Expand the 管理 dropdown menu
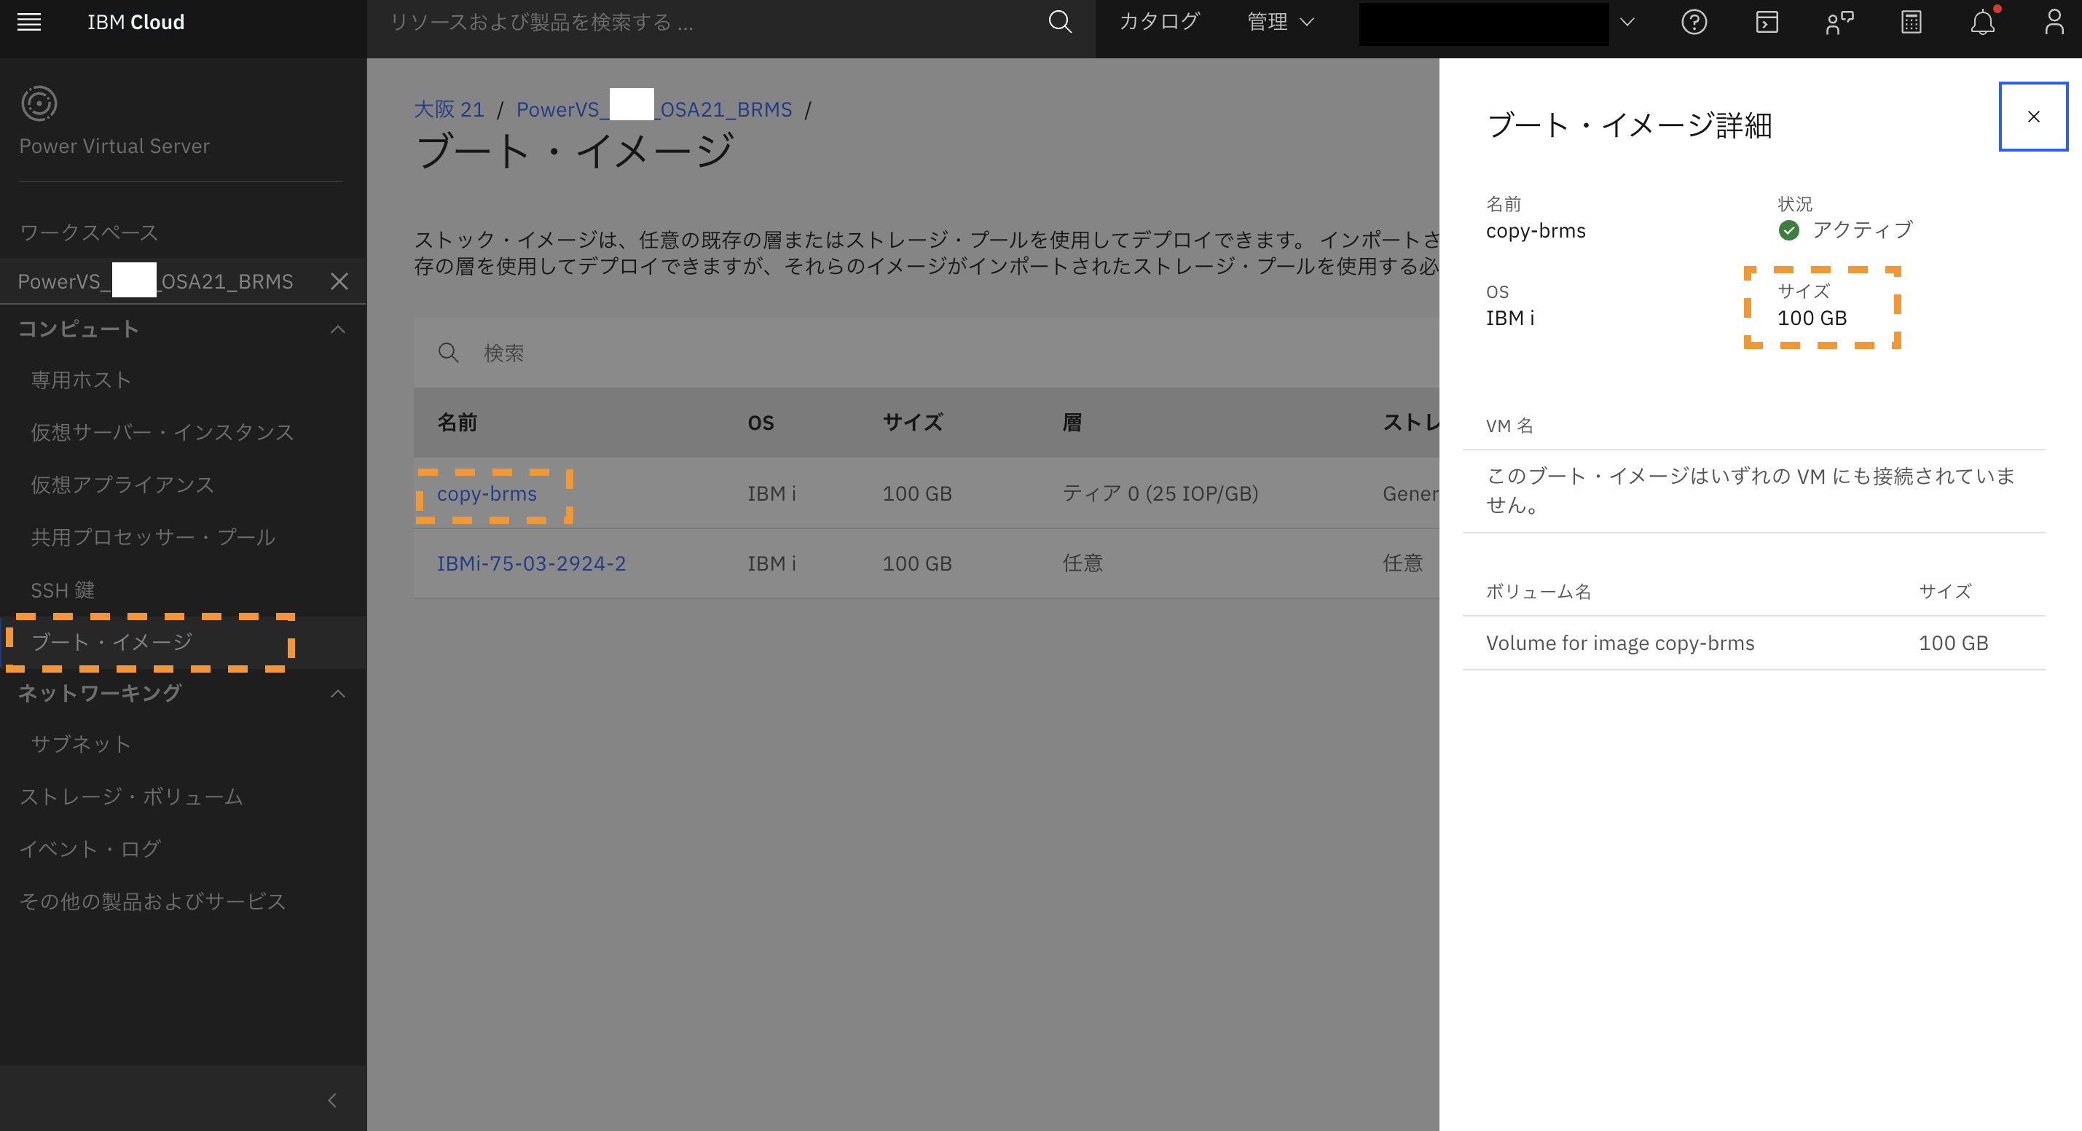2082x1131 pixels. point(1280,22)
